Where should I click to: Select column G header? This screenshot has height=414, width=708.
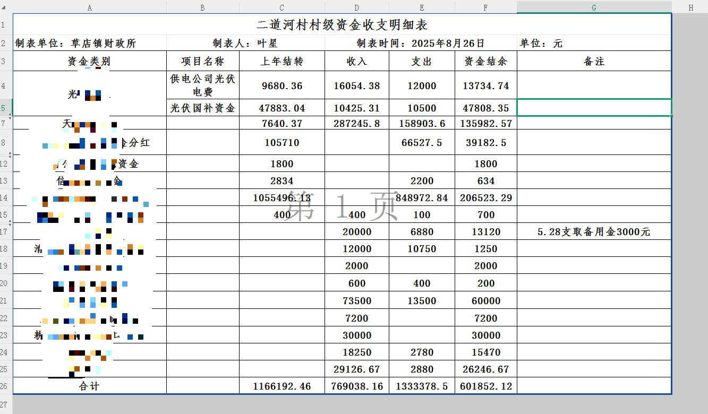(594, 7)
